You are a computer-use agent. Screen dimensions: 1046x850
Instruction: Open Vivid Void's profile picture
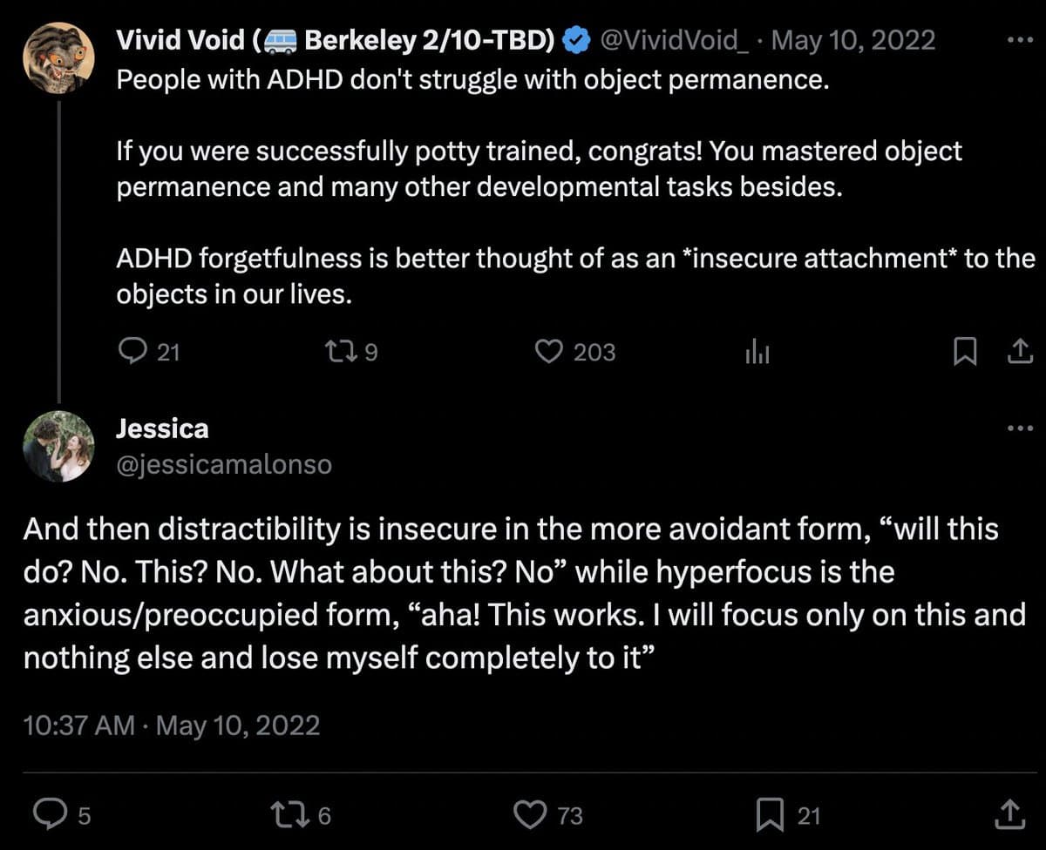(58, 57)
